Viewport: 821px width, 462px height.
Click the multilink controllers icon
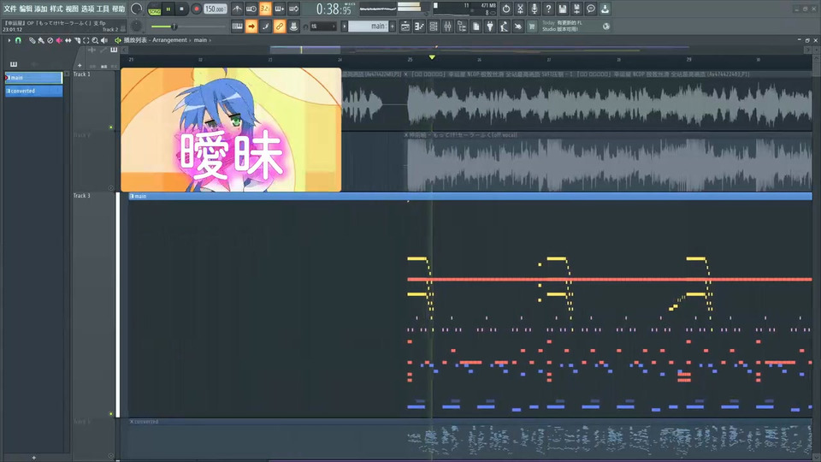tap(293, 27)
